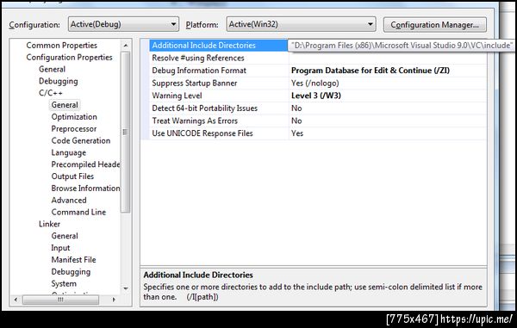Open the Browse Information page
The image size is (517, 328).
tap(85, 188)
